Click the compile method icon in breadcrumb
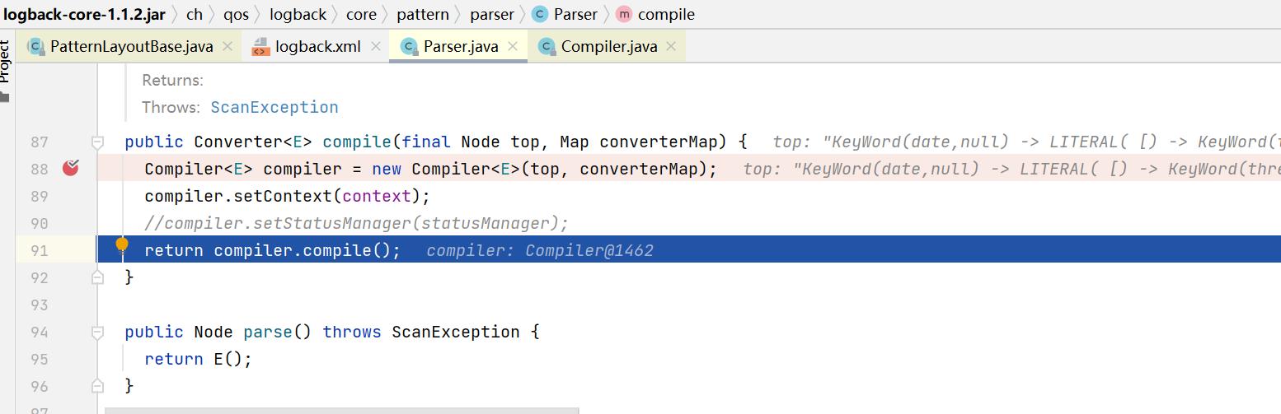This screenshot has height=414, width=1281. pyautogui.click(x=624, y=14)
